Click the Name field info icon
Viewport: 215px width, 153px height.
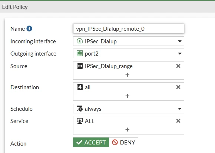(x=29, y=29)
